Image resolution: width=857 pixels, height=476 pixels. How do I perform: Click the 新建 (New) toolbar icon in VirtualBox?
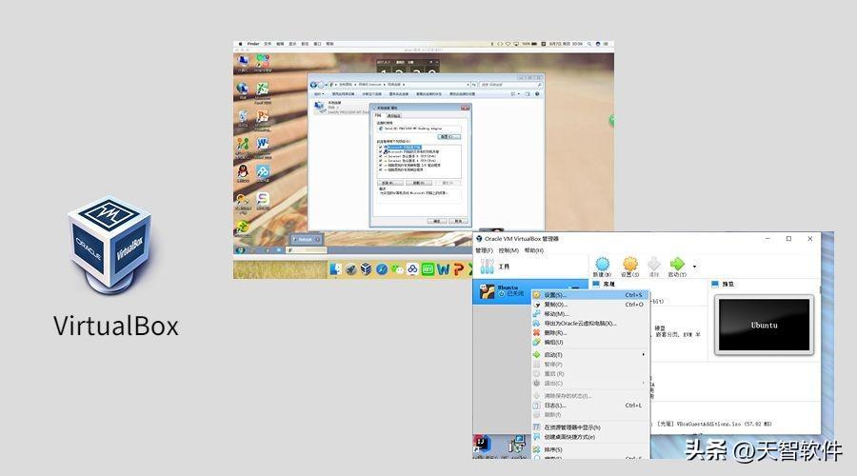click(602, 267)
